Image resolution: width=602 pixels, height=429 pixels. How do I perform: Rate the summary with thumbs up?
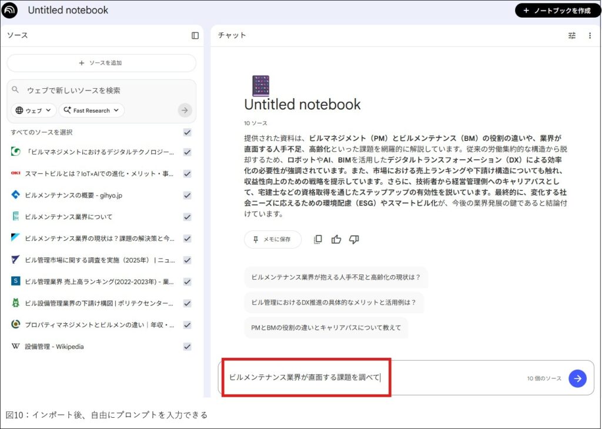(336, 239)
